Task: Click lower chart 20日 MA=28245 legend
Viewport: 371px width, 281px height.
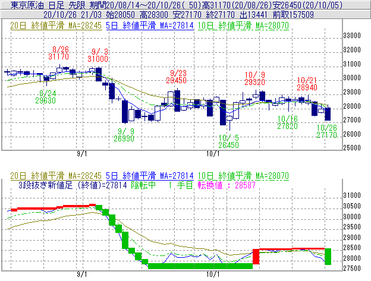Action: 56,176
